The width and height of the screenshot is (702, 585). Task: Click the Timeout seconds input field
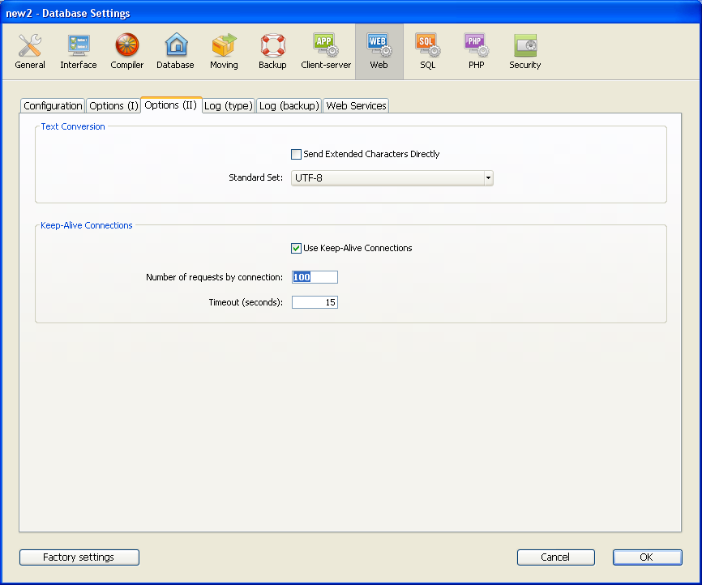[315, 302]
